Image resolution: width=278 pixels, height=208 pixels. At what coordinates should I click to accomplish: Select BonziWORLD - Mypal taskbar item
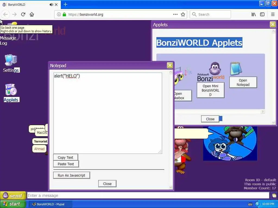click(x=50, y=204)
